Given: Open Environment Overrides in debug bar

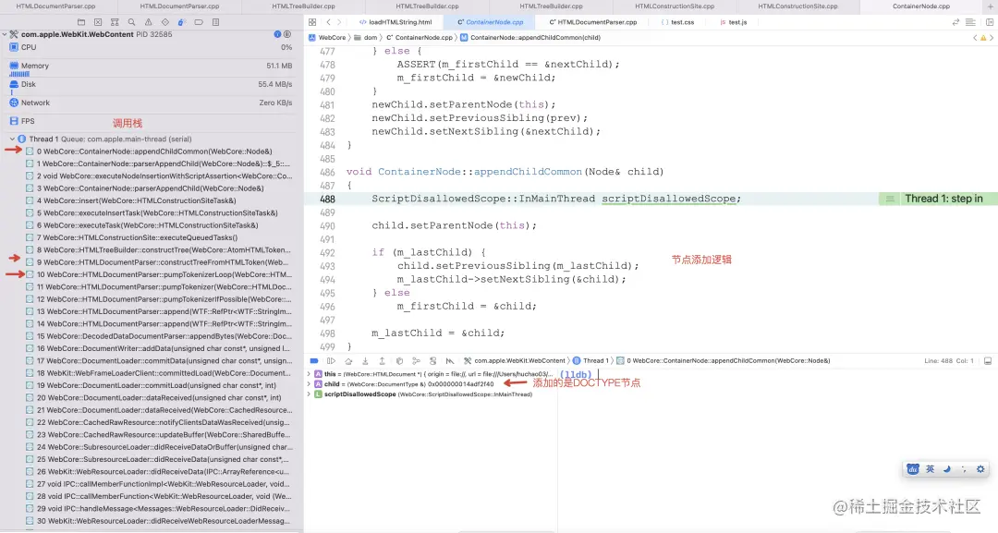Looking at the screenshot, I should (x=432, y=360).
